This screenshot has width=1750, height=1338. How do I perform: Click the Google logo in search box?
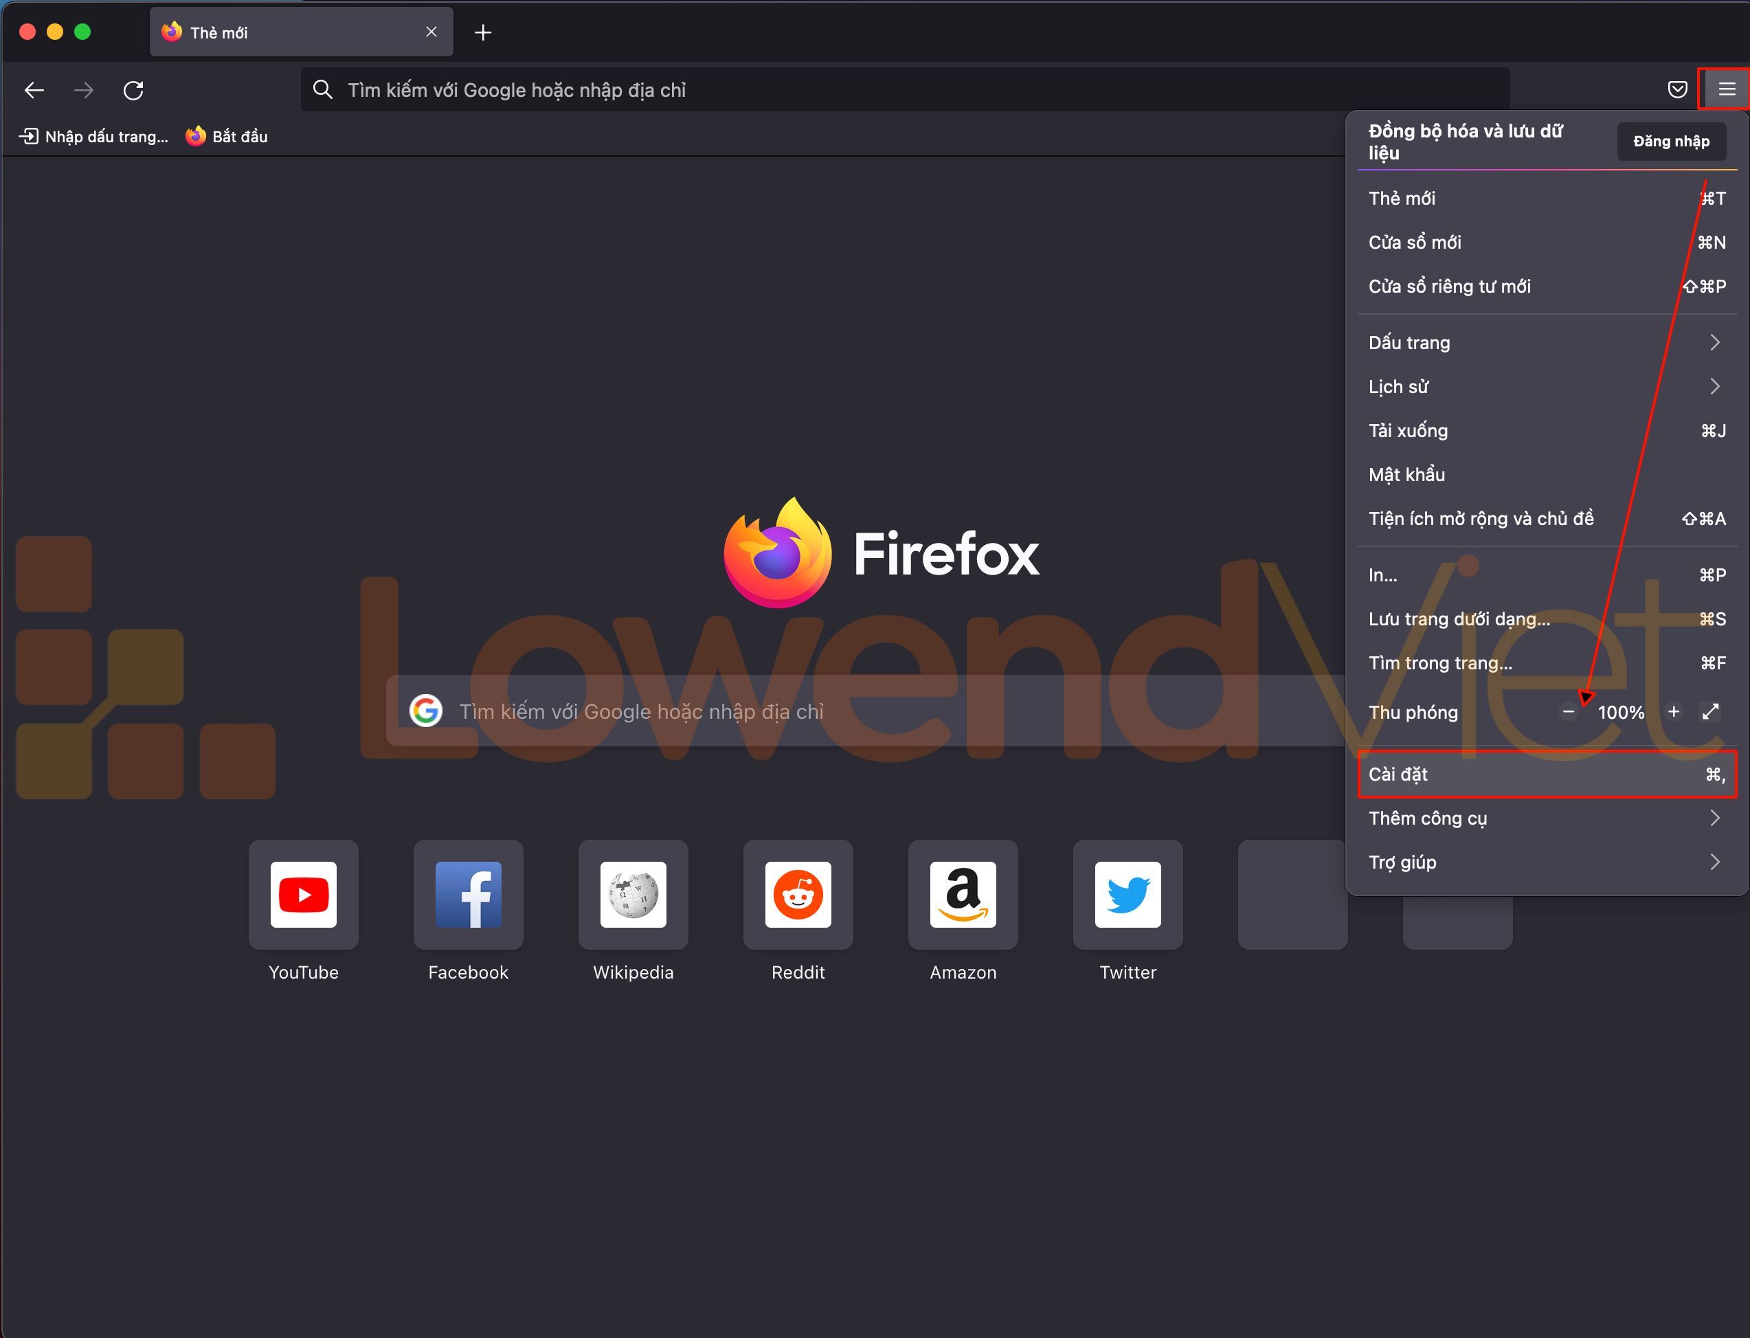pos(426,711)
